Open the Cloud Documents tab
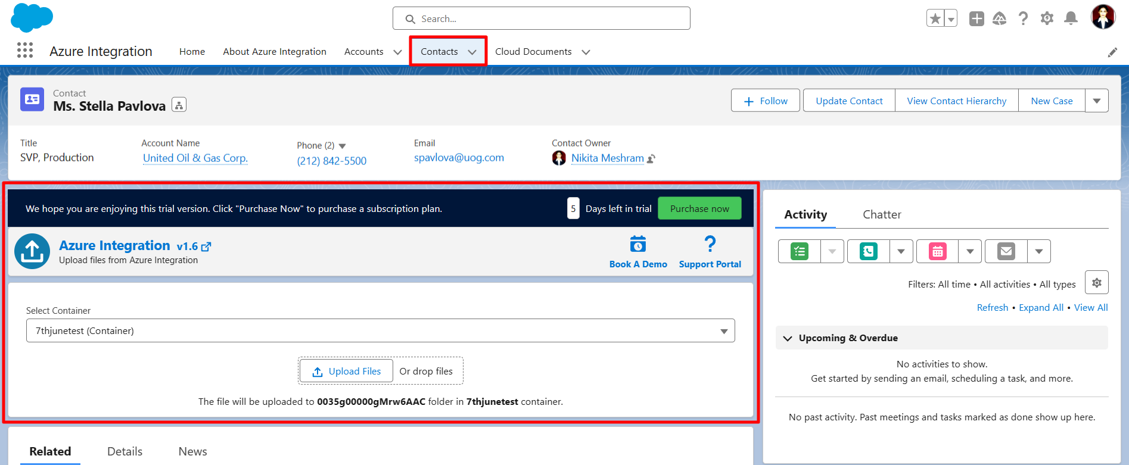Viewport: 1129px width, 465px height. [x=533, y=52]
